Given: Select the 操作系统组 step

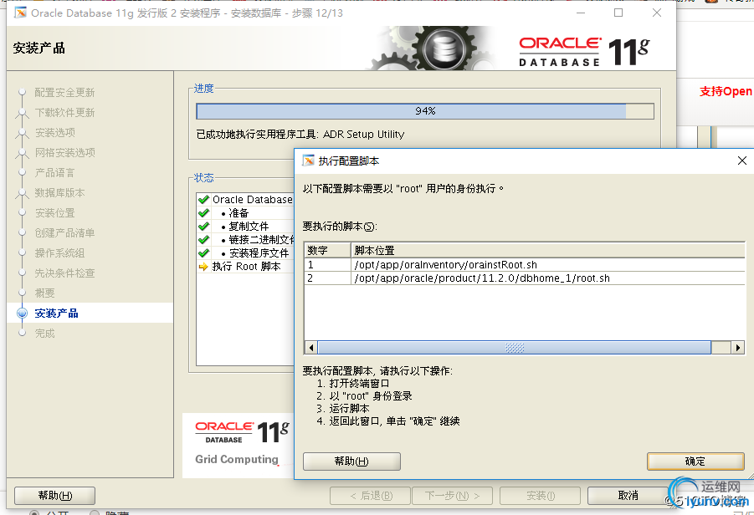Looking at the screenshot, I should [59, 253].
